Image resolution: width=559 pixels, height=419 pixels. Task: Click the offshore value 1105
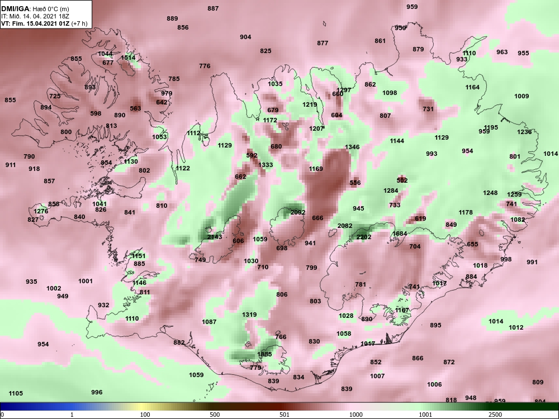click(x=16, y=393)
